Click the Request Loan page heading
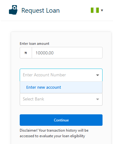 click(x=41, y=11)
